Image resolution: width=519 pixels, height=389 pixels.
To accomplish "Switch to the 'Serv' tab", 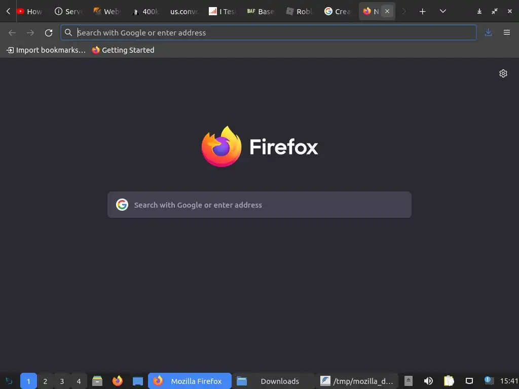I will tap(68, 11).
